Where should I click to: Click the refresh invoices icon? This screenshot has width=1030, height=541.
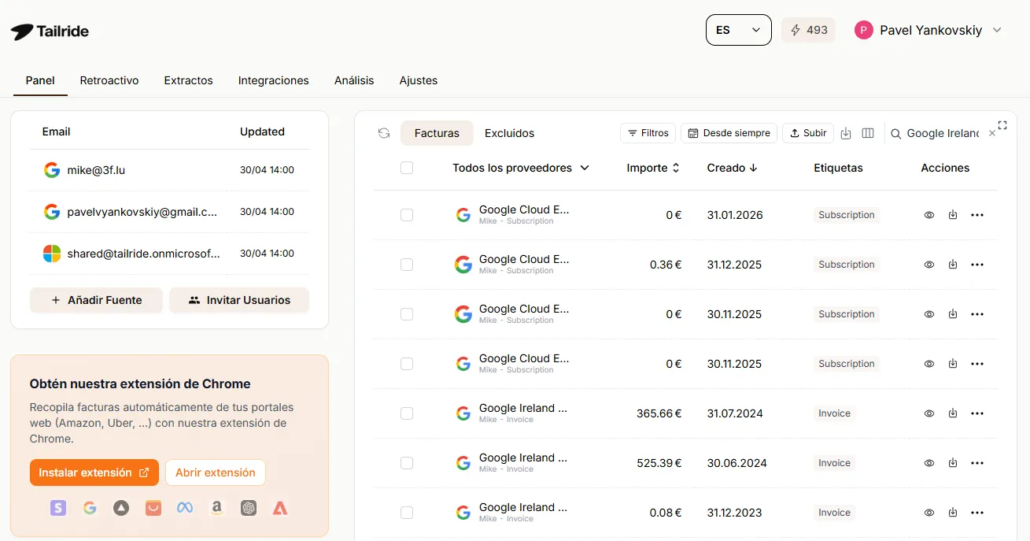[384, 133]
